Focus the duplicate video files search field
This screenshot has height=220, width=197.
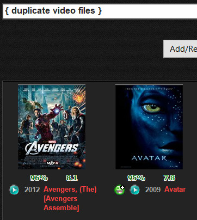(100, 11)
